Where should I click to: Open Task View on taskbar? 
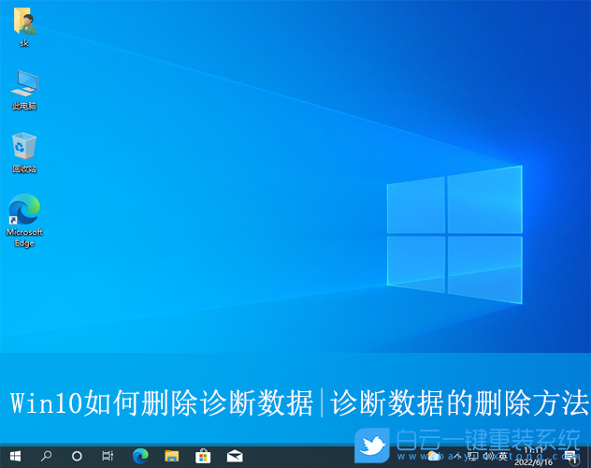(108, 457)
